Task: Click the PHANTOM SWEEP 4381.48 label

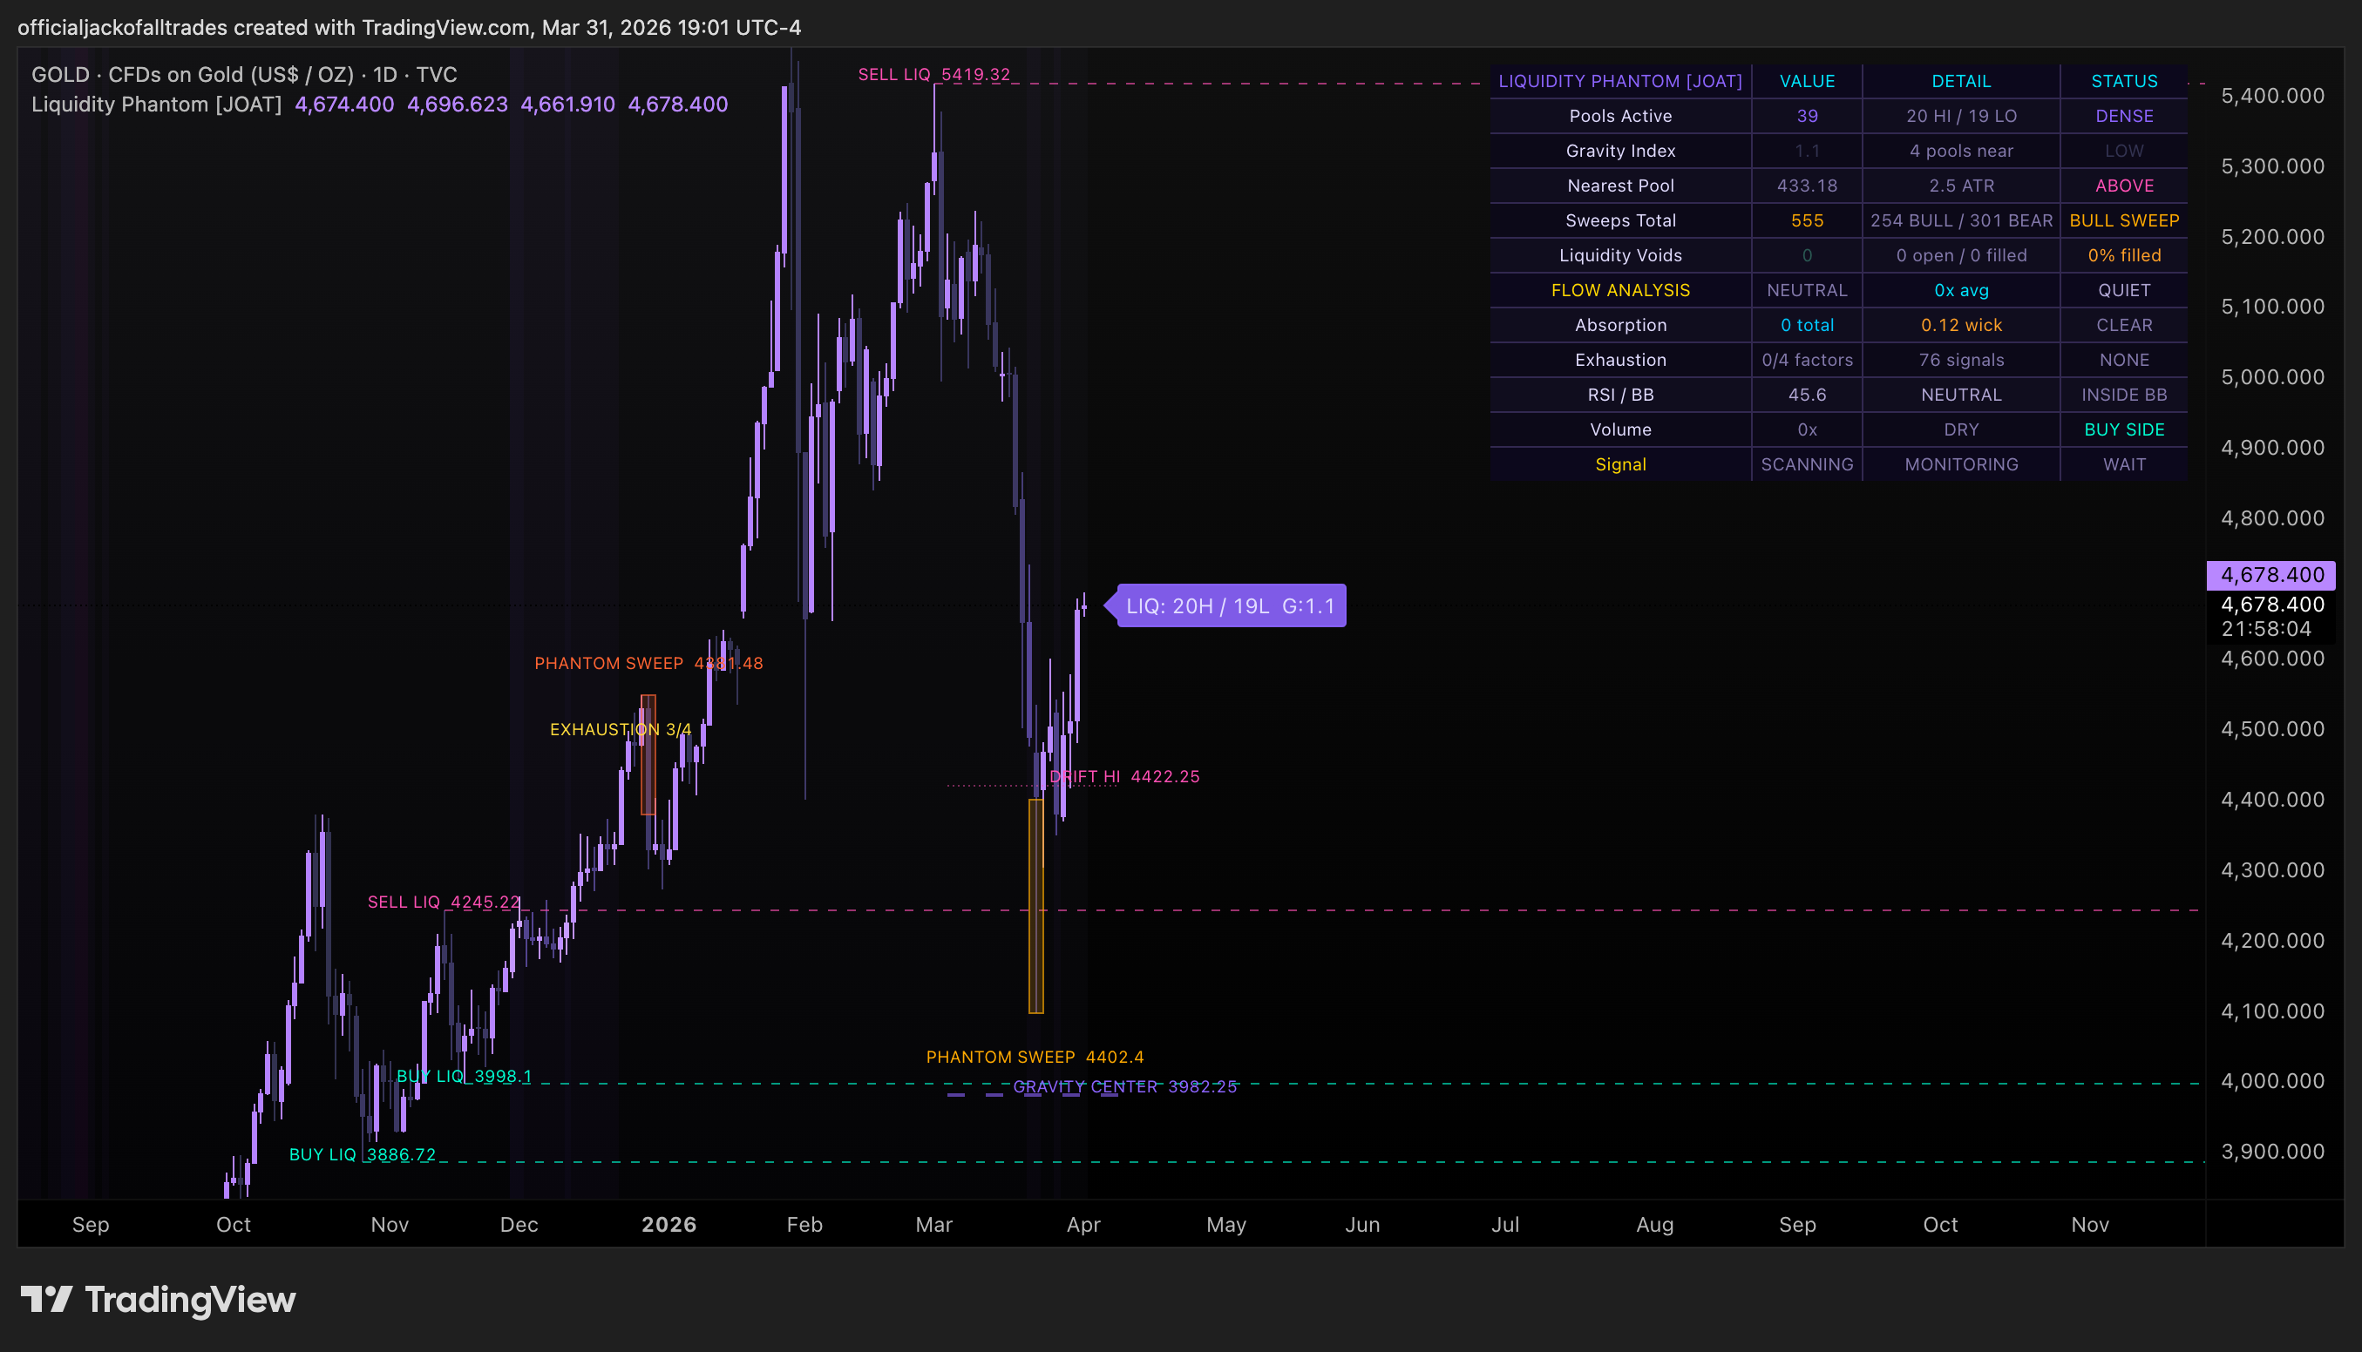Action: coord(648,663)
